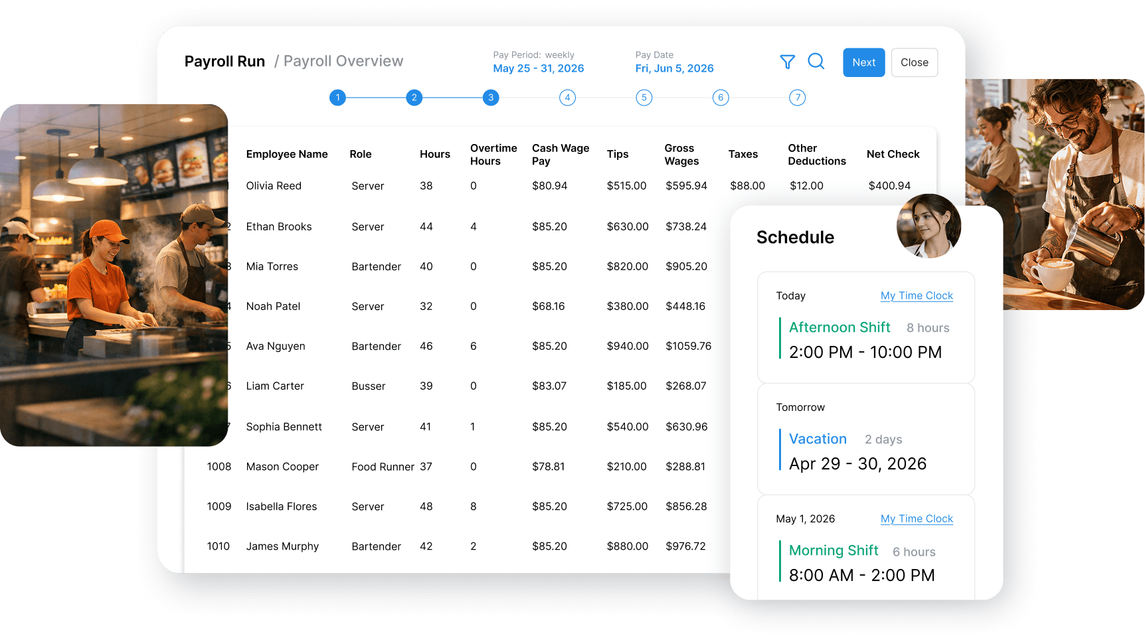
Task: Select step 1 of the payroll progress
Action: (x=337, y=97)
